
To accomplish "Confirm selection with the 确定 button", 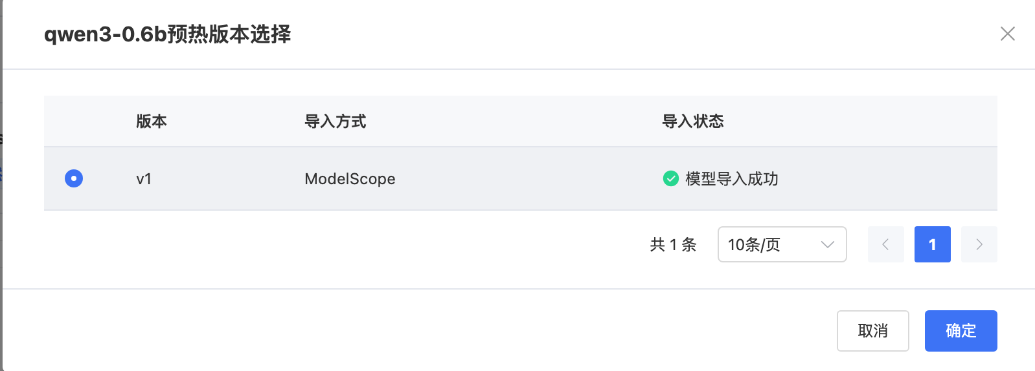I will 961,331.
